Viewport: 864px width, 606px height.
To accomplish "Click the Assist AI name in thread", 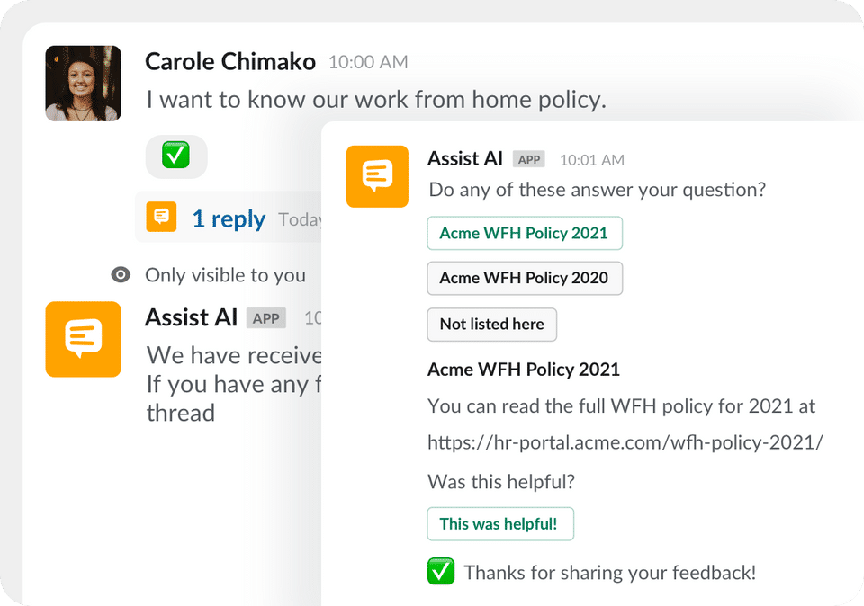I will coord(465,159).
